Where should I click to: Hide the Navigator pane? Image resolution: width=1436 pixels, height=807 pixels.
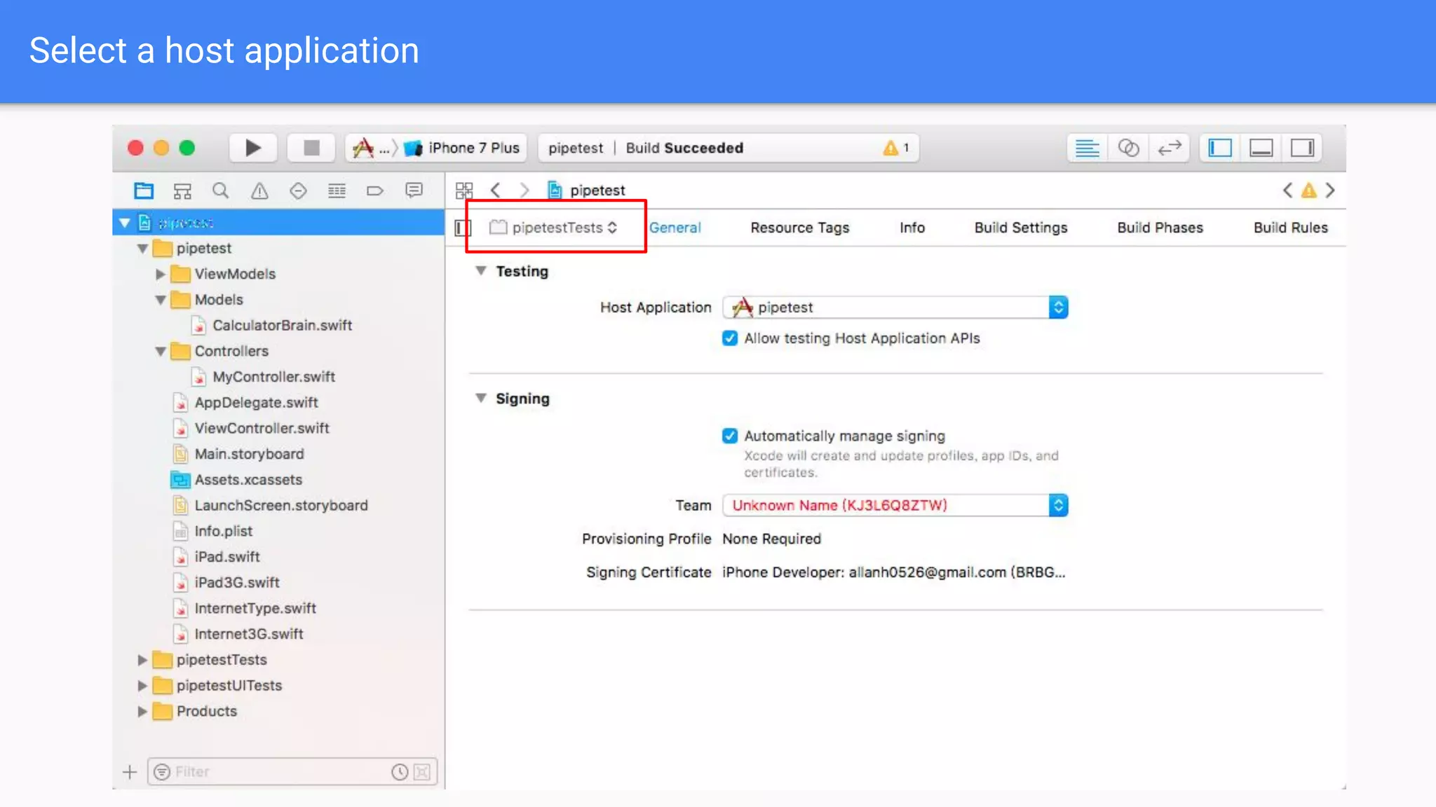pos(1220,148)
